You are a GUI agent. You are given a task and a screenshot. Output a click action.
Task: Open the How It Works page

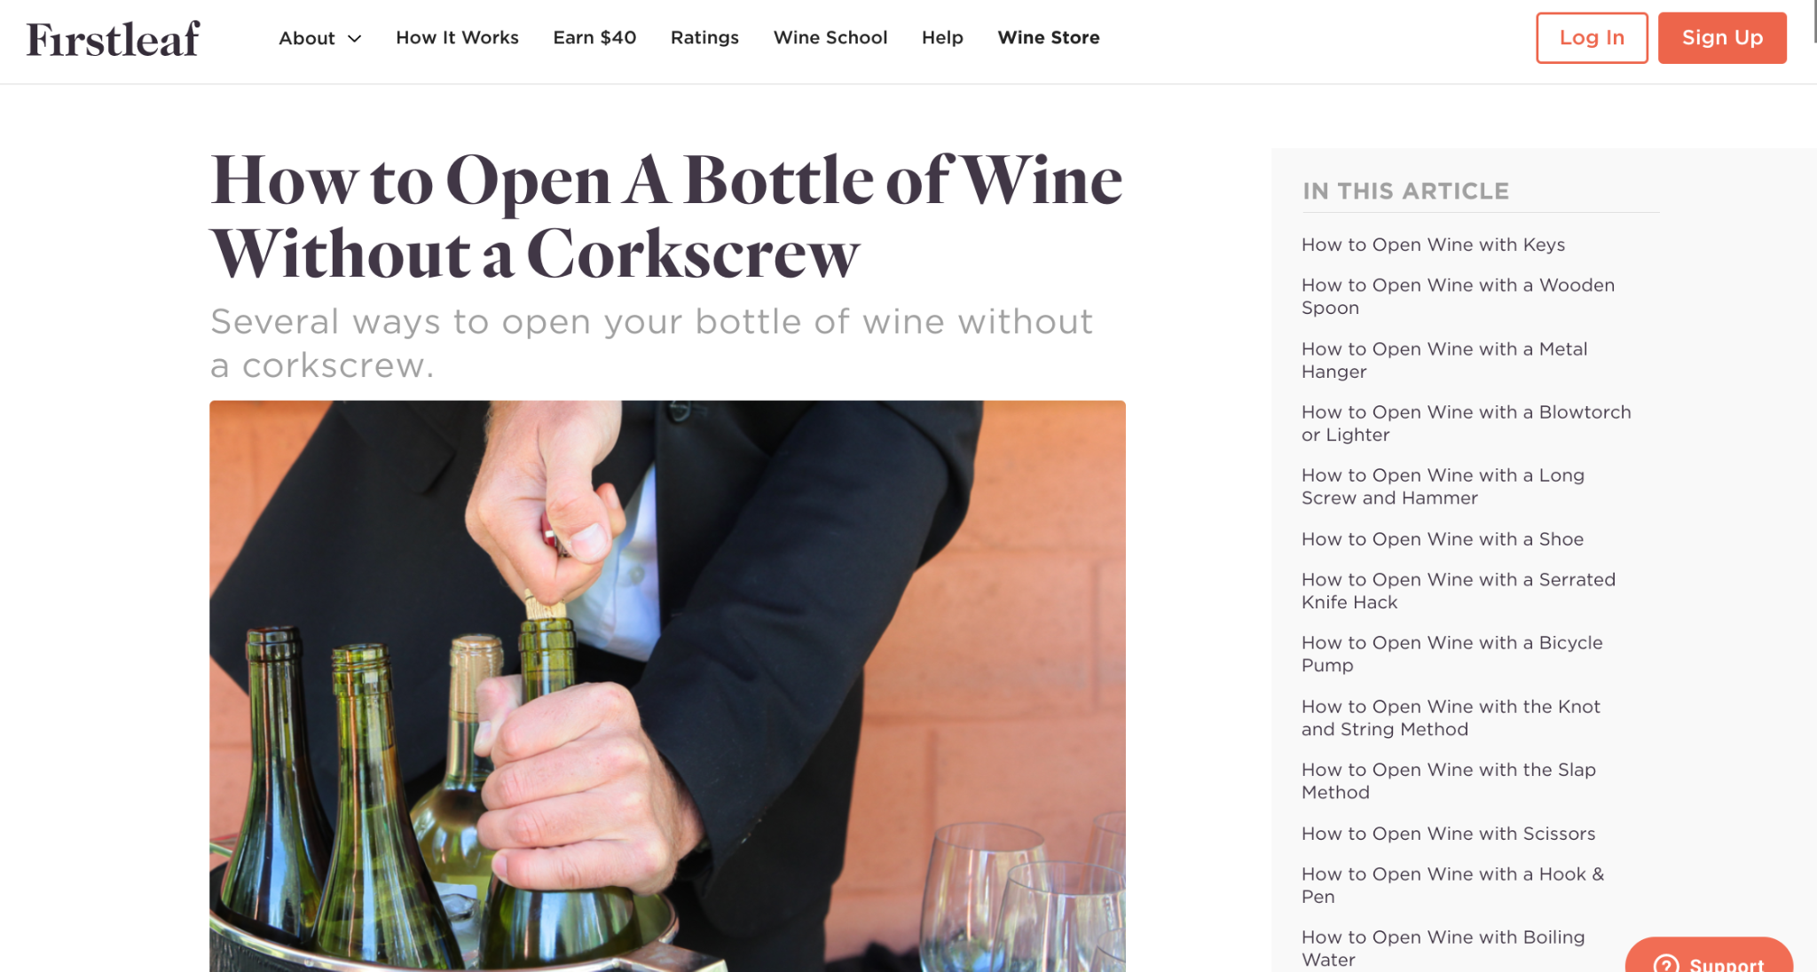point(457,37)
